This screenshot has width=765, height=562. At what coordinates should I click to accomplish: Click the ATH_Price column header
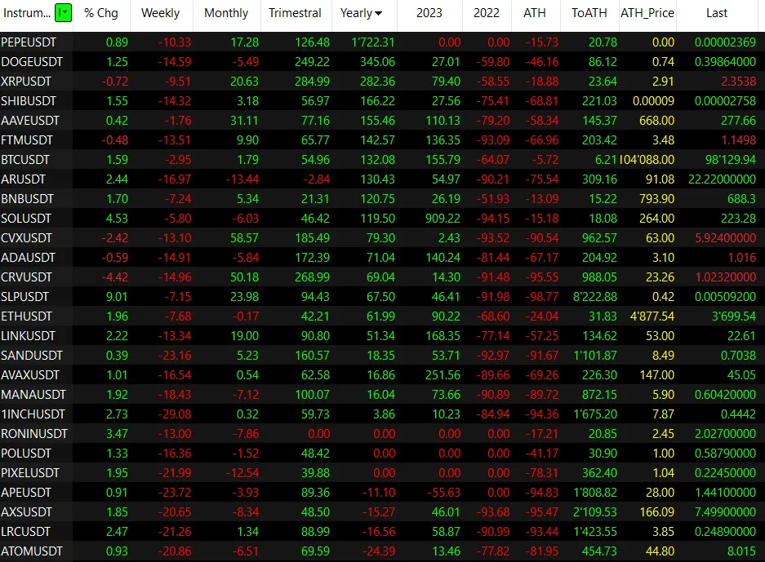pos(647,13)
